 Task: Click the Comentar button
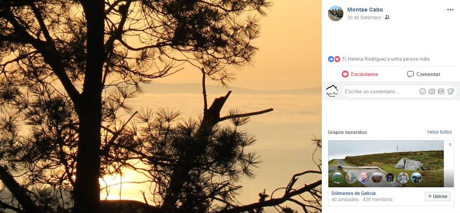(x=423, y=74)
